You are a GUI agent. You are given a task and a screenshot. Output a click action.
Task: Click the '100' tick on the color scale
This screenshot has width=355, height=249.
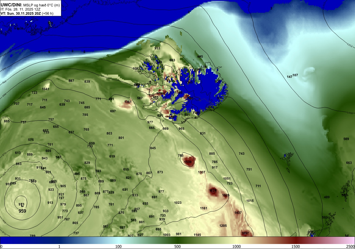coord(118,247)
